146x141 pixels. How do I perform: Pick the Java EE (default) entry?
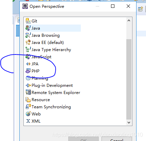(x=48, y=43)
